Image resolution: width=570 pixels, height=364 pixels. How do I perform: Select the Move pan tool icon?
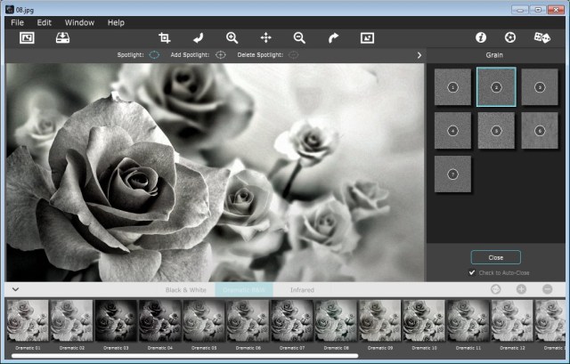coord(265,37)
